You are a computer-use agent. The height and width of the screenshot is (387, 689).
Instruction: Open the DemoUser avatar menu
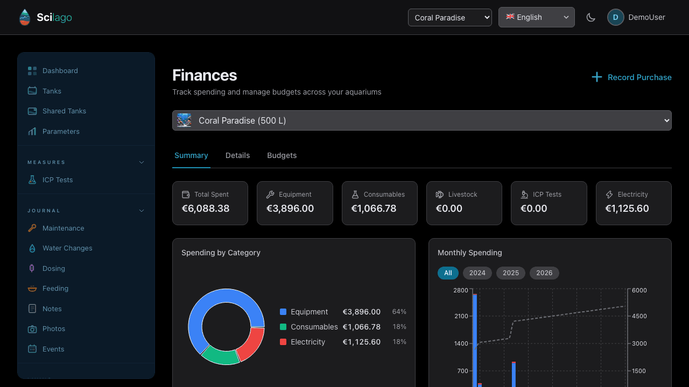click(x=615, y=17)
